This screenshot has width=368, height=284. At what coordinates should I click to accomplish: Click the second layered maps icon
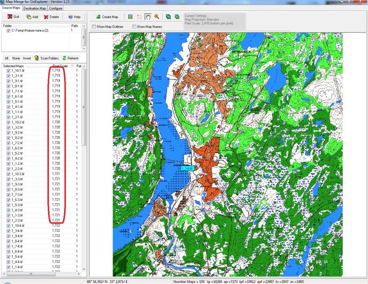point(177,17)
